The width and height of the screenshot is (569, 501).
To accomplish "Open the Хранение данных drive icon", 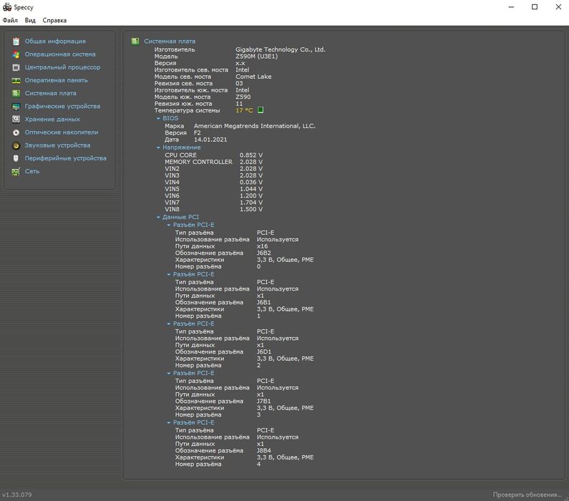I will click(16, 120).
